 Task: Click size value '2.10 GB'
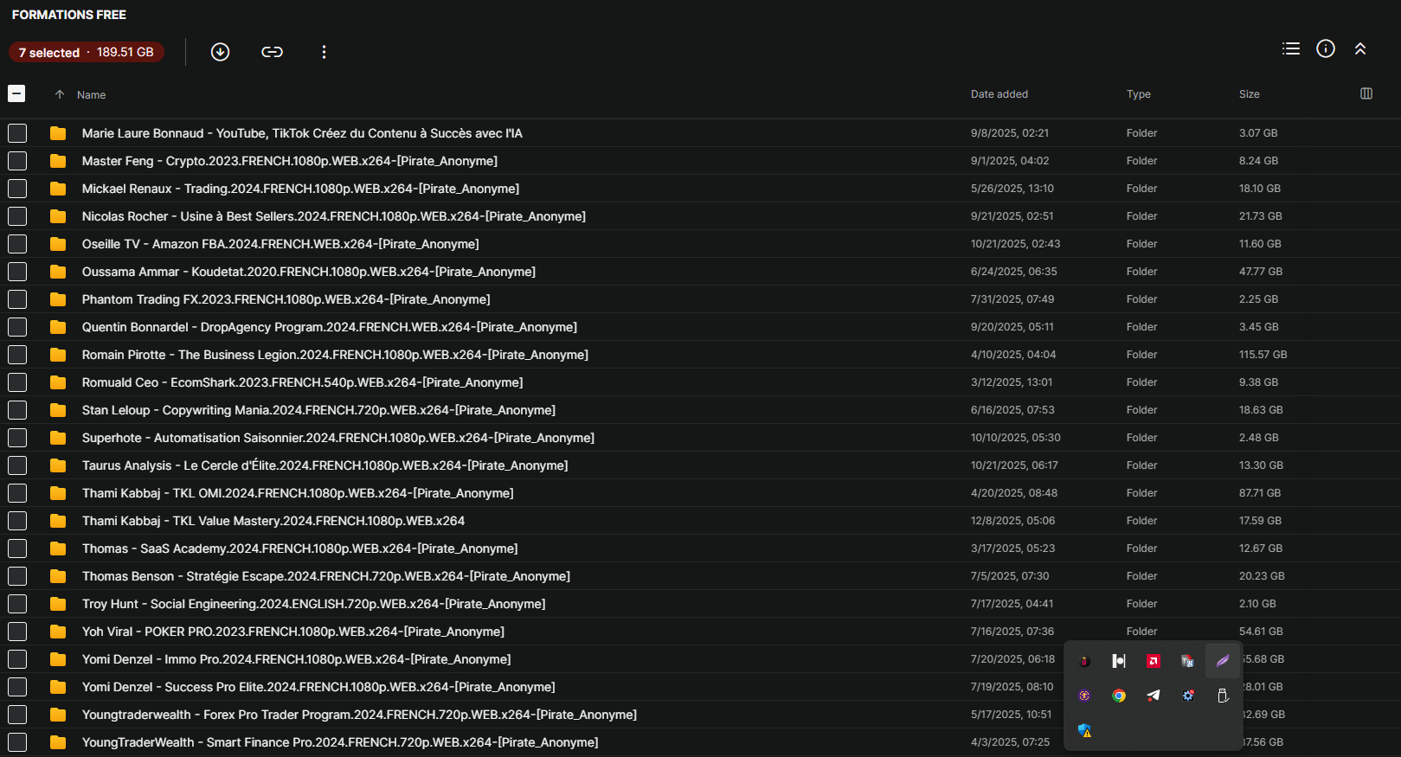click(1257, 604)
